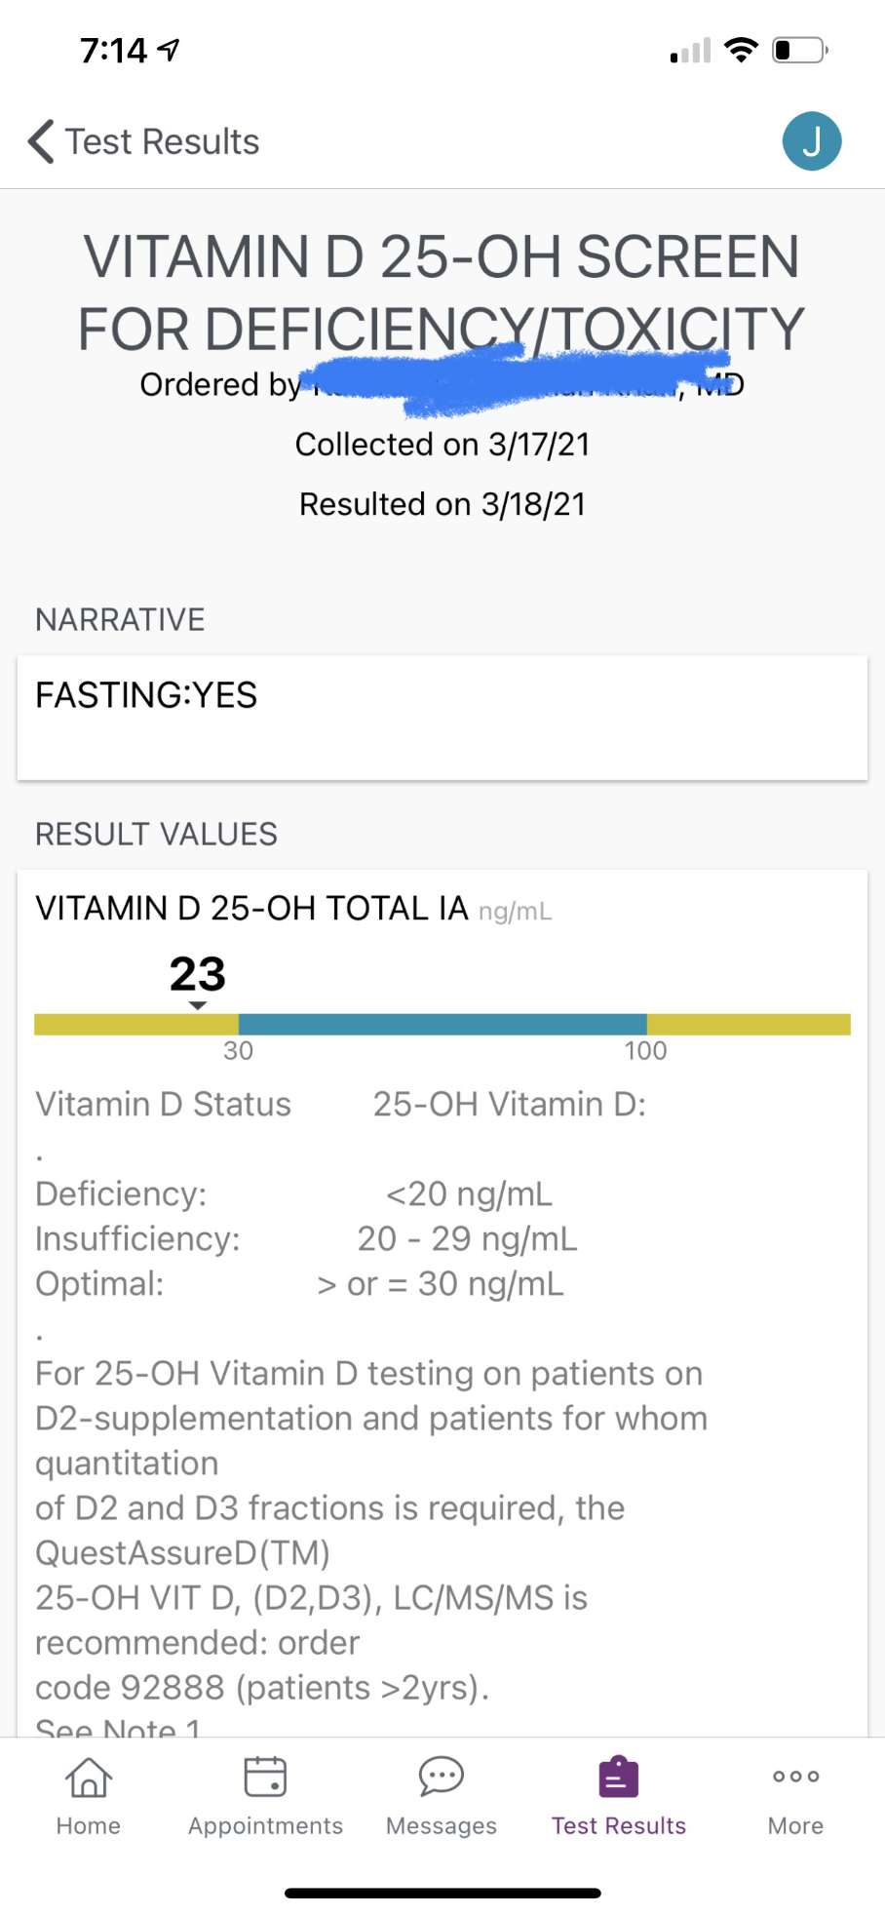
Task: Tap the Home house icon
Action: pos(88,1777)
